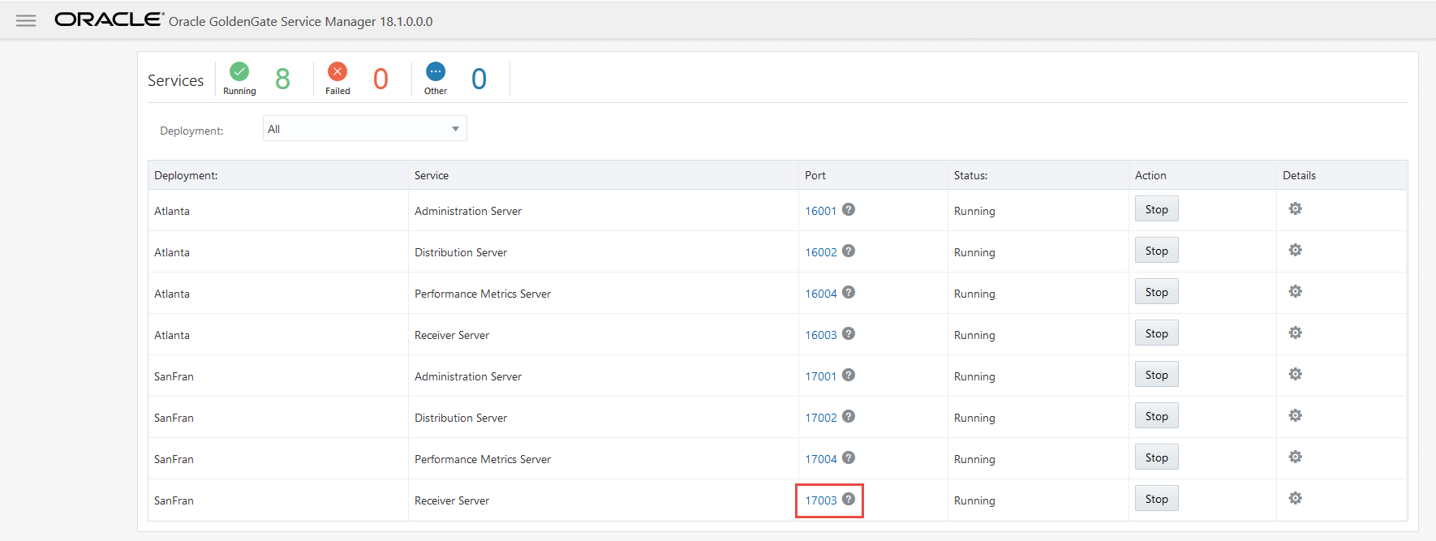1436x541 pixels.
Task: Open port link 16004
Action: point(820,294)
